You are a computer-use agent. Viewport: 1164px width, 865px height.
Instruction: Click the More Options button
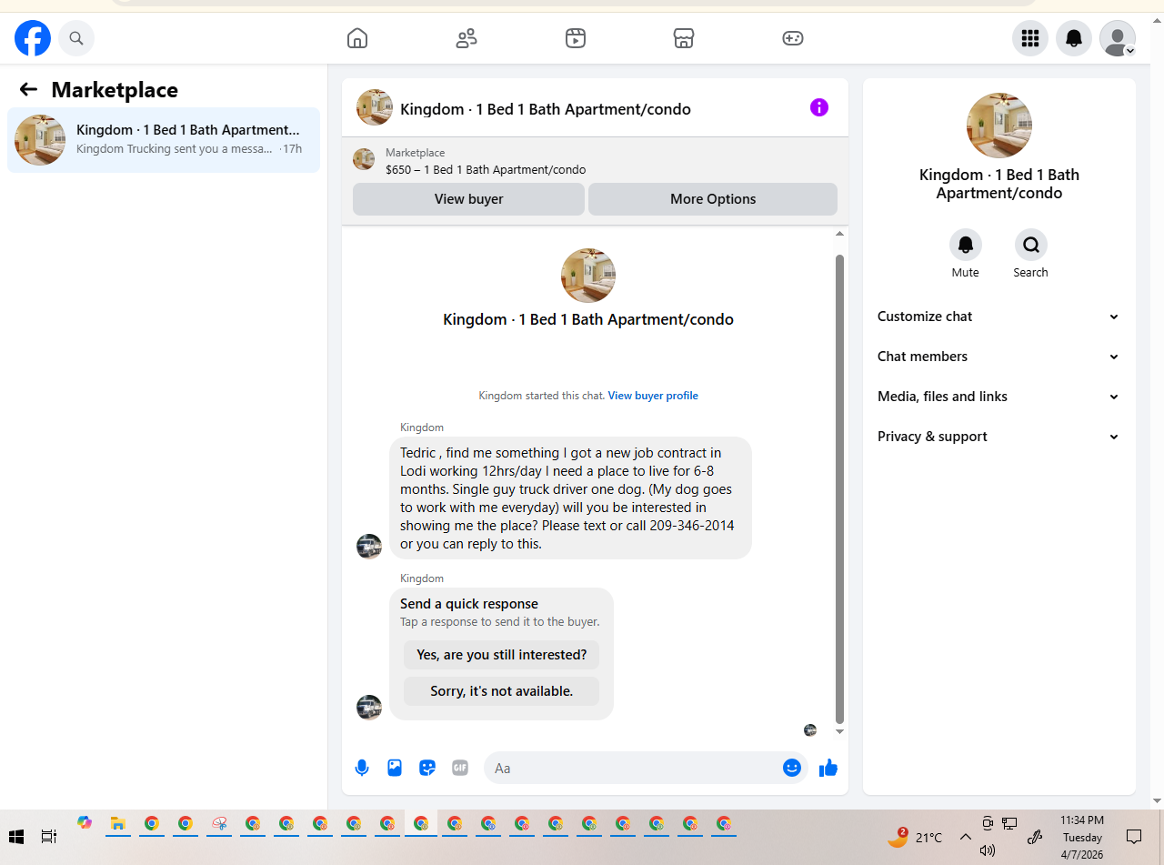coord(713,199)
